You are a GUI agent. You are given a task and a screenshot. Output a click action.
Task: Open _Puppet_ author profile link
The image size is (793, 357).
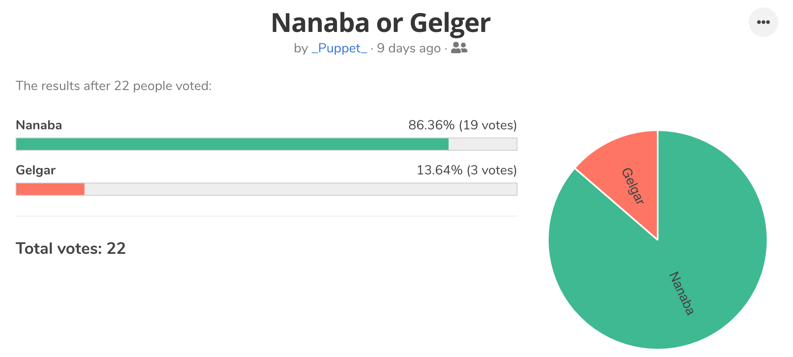(x=339, y=48)
